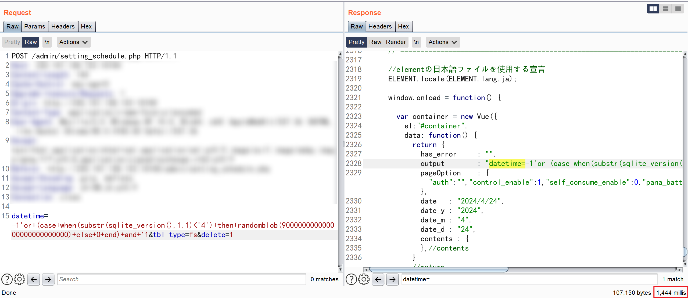Open the Response Headers tab
Image resolution: width=688 pixels, height=298 pixels.
pyautogui.click(x=380, y=26)
